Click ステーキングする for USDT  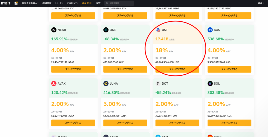pos(177,15)
